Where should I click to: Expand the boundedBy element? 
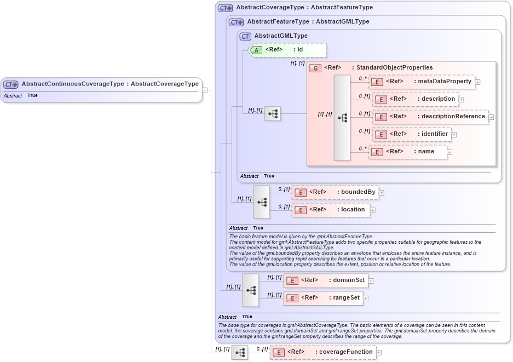[382, 193]
